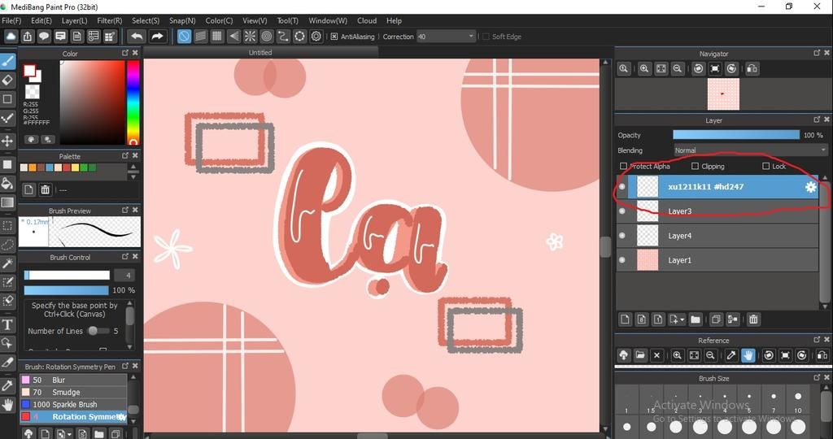Open the snap settings gear icon

pyautogui.click(x=316, y=36)
